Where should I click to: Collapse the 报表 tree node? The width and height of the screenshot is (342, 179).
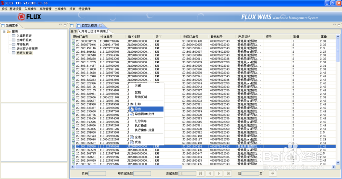pyautogui.click(x=4, y=31)
